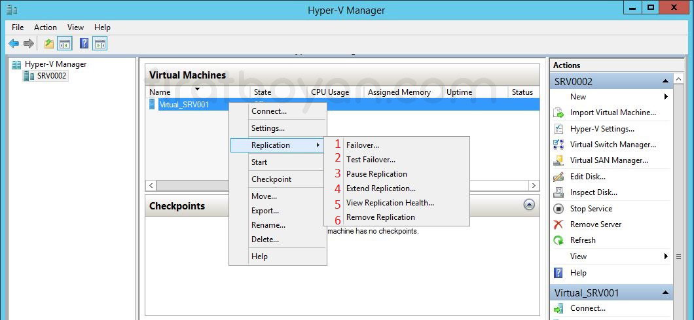Click the VM list scroll left arrow
This screenshot has height=320, width=694.
[151, 185]
